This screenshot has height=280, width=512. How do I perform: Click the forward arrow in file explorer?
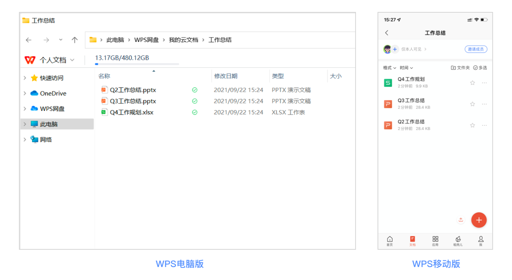[46, 40]
